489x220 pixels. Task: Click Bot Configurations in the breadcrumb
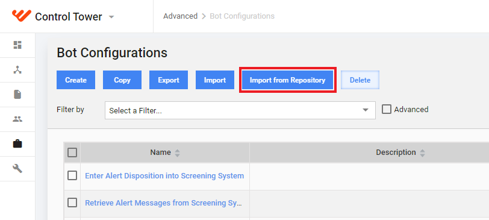[x=242, y=16]
